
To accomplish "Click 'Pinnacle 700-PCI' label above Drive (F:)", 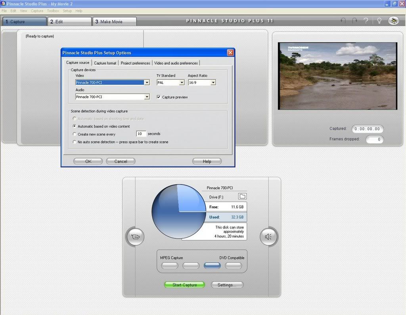I will click(220, 188).
